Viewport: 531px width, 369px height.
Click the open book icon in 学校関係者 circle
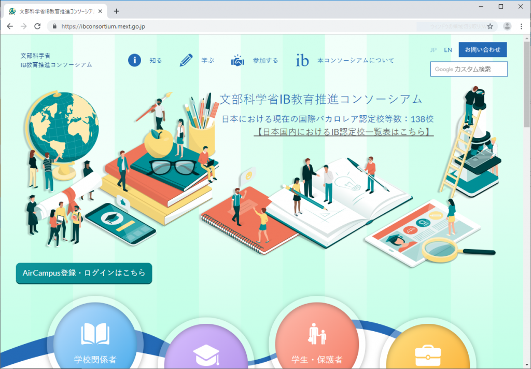pos(95,334)
